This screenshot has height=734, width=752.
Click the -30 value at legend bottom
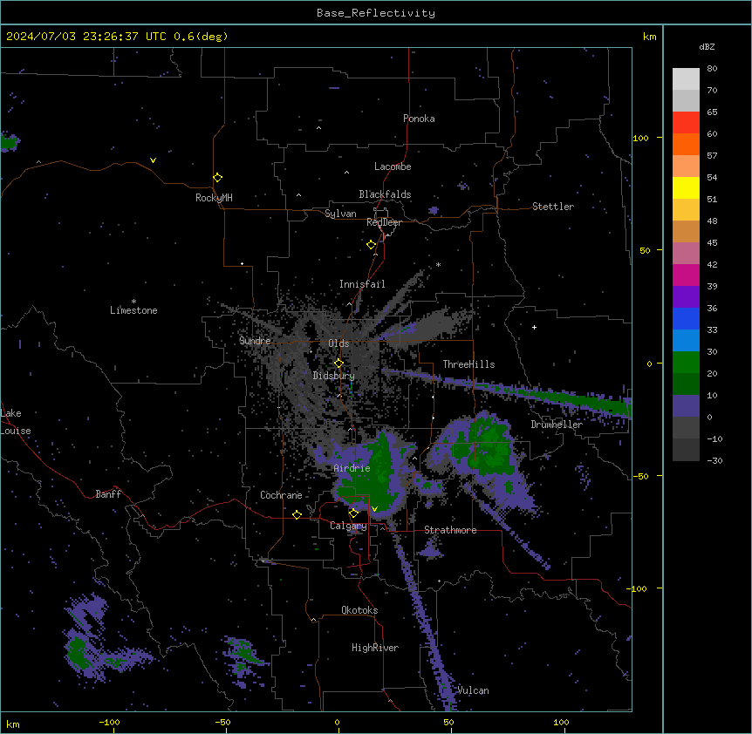[714, 460]
